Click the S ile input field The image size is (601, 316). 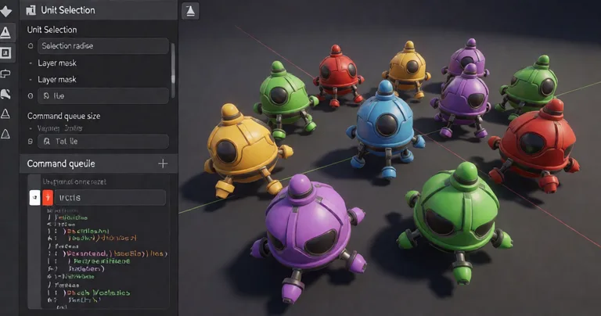tap(103, 95)
